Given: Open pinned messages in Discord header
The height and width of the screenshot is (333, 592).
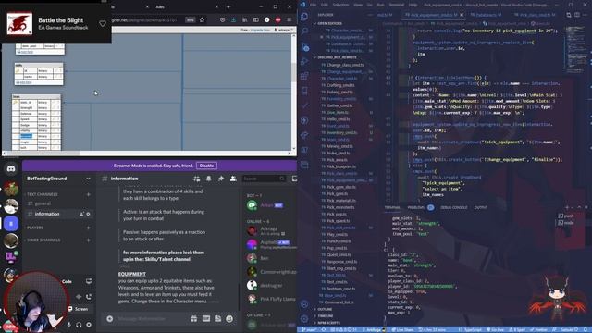Looking at the screenshot, I should tap(221, 179).
